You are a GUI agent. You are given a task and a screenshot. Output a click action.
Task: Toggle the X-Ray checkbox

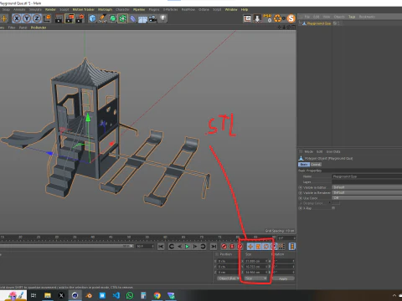[x=333, y=208]
